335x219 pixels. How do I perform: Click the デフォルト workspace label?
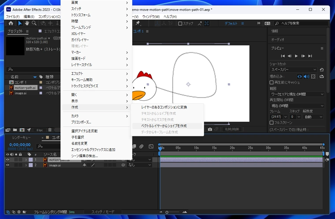pos(231,23)
